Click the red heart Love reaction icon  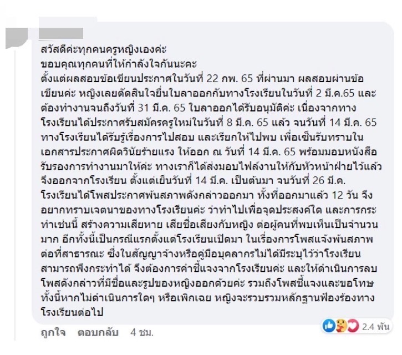pos(353,326)
